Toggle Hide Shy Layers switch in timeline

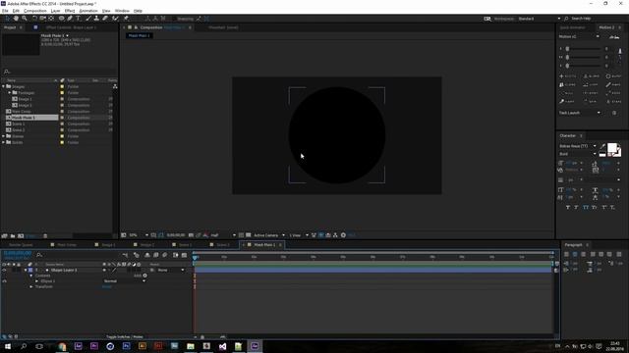[x=147, y=255]
